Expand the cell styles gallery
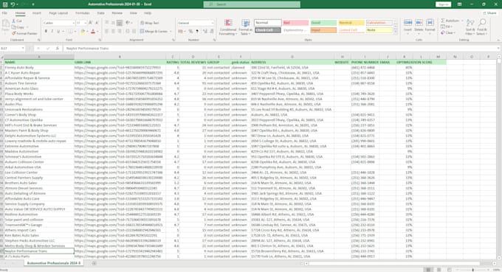Screen dimensions: 502x272 [x=396, y=32]
